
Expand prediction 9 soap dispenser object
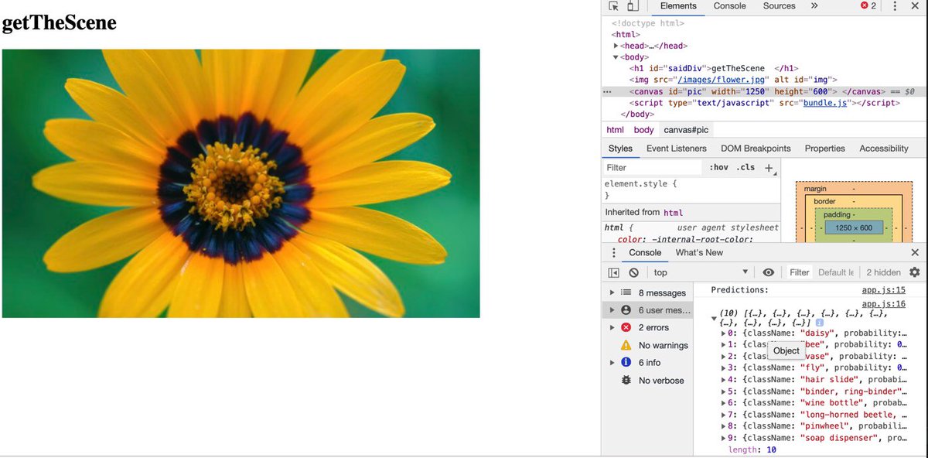coord(724,438)
